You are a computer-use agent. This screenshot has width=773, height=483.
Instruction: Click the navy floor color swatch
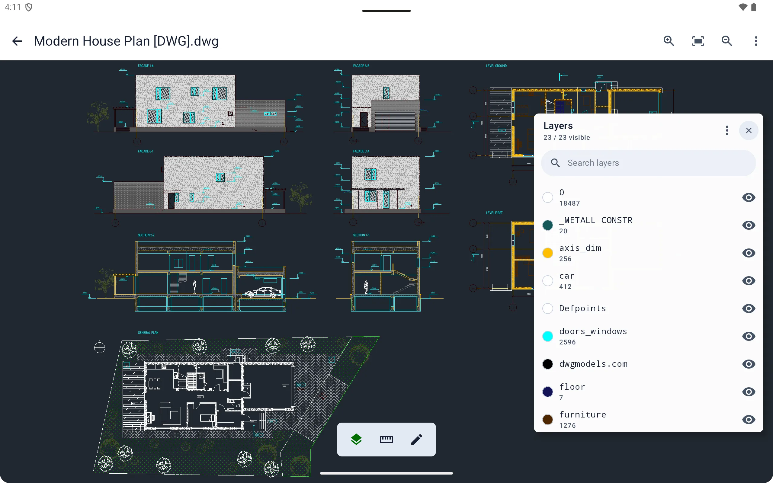[548, 392]
